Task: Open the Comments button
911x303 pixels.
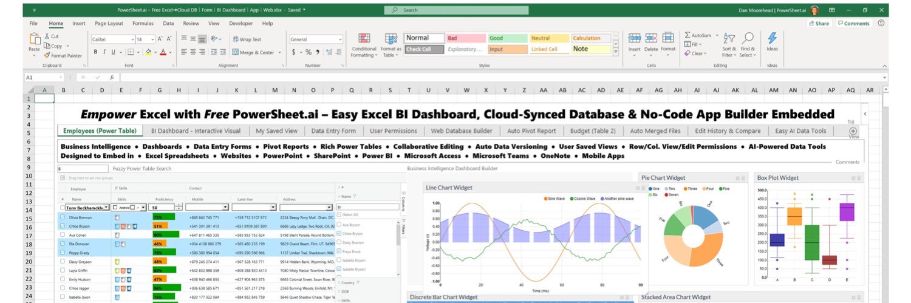Action: tap(853, 23)
